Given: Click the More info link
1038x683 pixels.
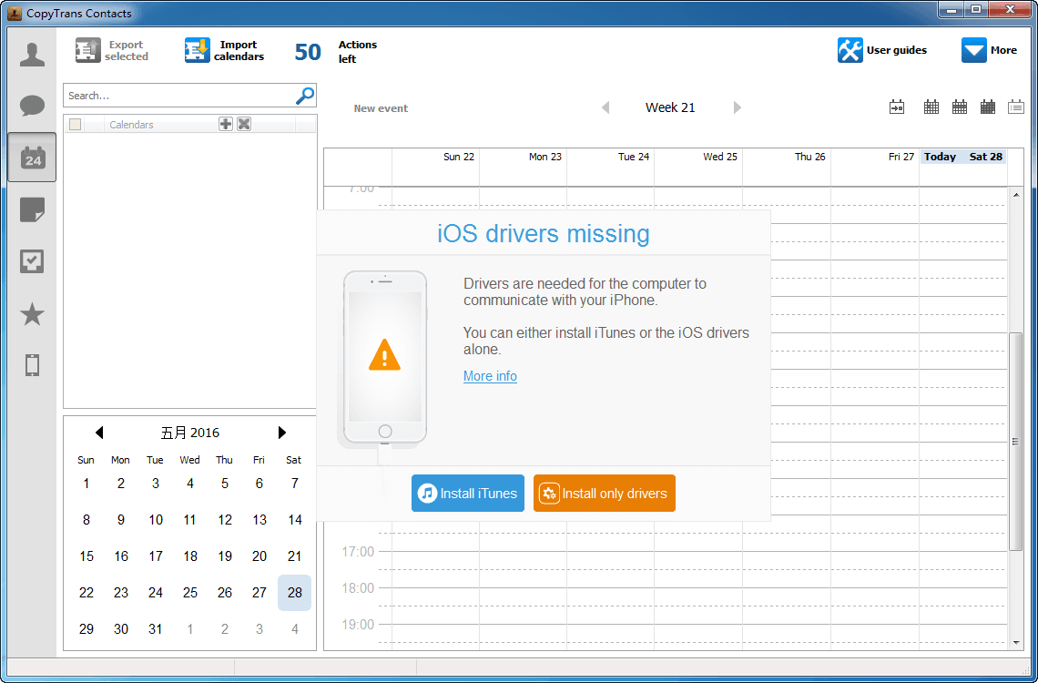Looking at the screenshot, I should (490, 376).
